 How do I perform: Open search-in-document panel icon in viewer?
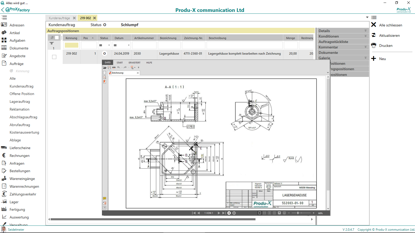105,77
